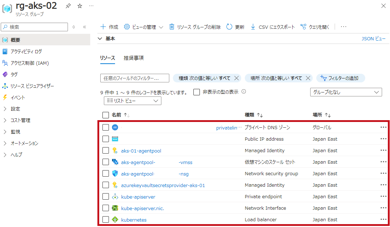
Task: Click リソース グループの削除 button
Action: (195, 27)
